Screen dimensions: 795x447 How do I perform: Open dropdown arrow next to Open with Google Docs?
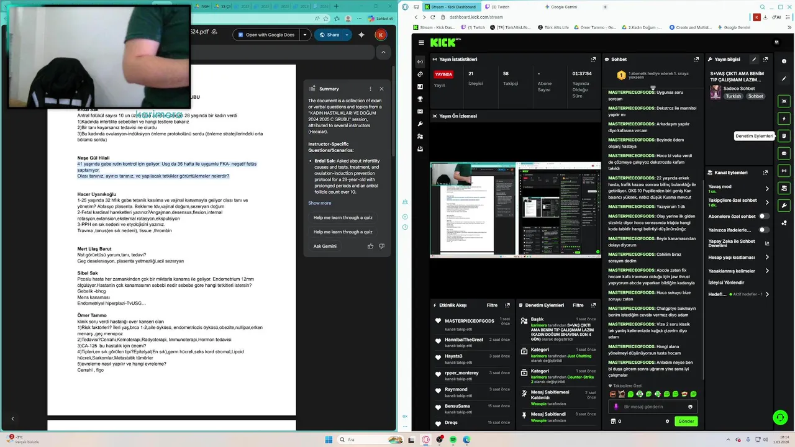coord(304,35)
